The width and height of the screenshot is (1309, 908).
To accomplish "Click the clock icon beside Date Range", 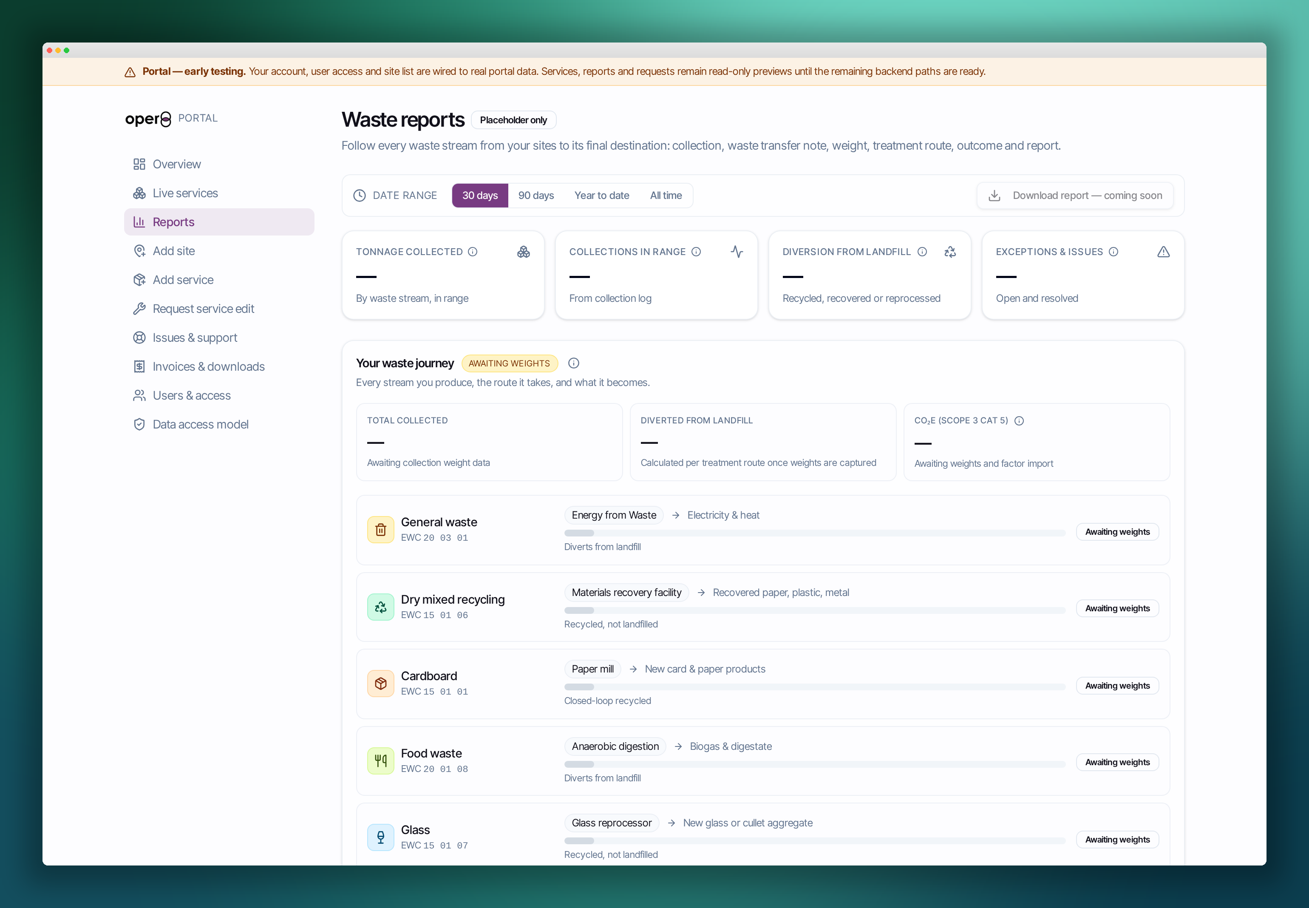I will click(360, 196).
